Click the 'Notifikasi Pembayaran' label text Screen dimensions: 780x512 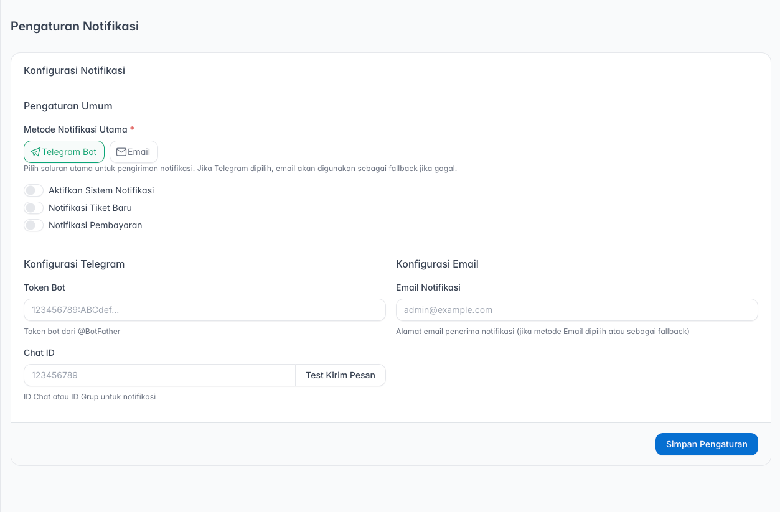[95, 225]
